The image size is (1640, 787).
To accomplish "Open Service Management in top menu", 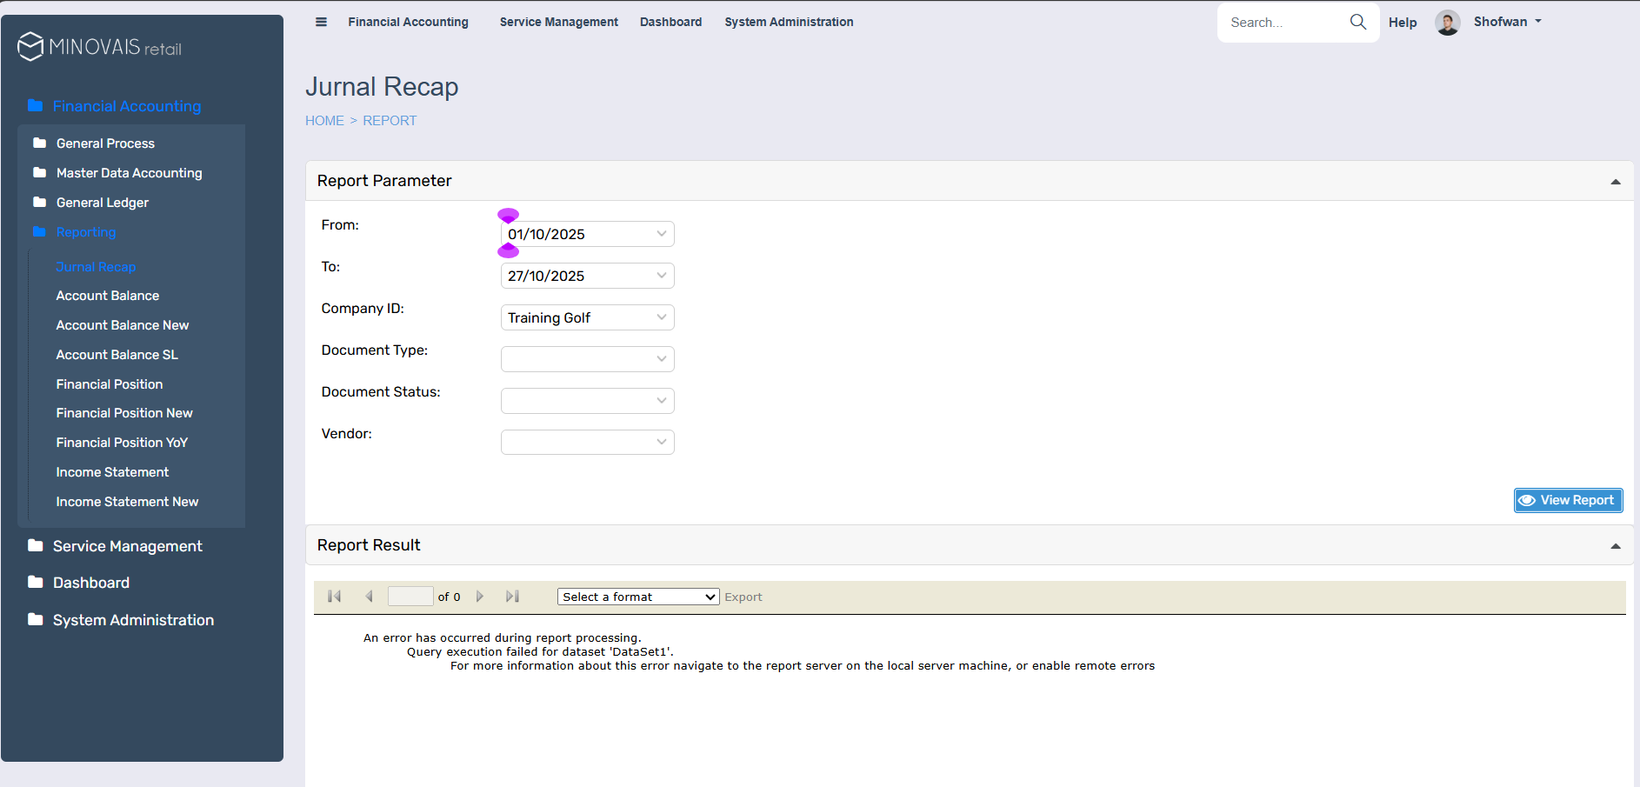I will tap(558, 22).
